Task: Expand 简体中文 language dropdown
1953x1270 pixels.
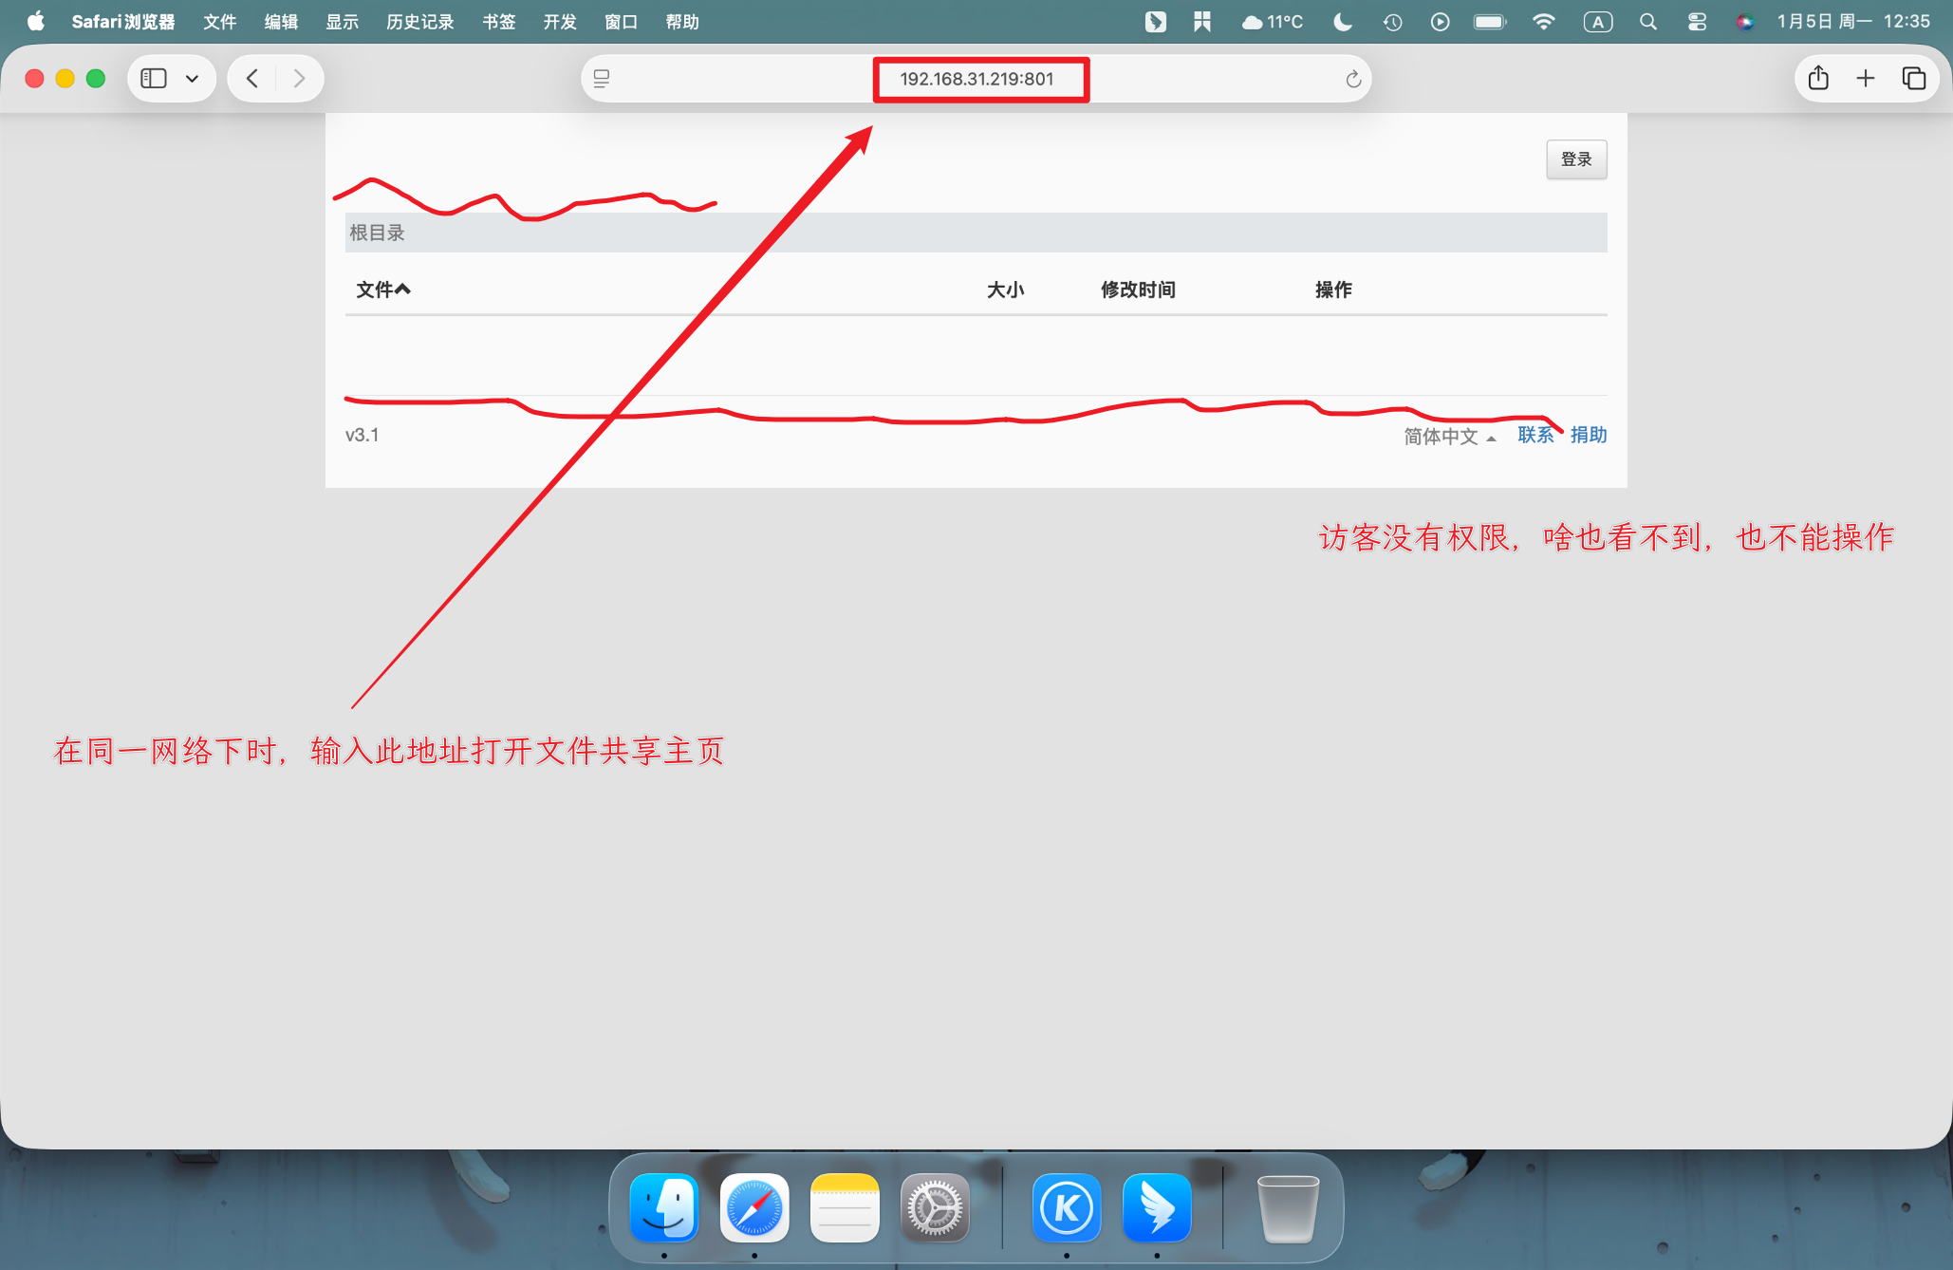Action: coord(1449,436)
